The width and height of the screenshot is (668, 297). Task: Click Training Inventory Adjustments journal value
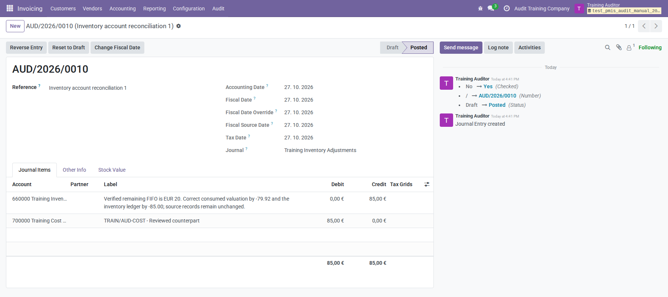(320, 150)
